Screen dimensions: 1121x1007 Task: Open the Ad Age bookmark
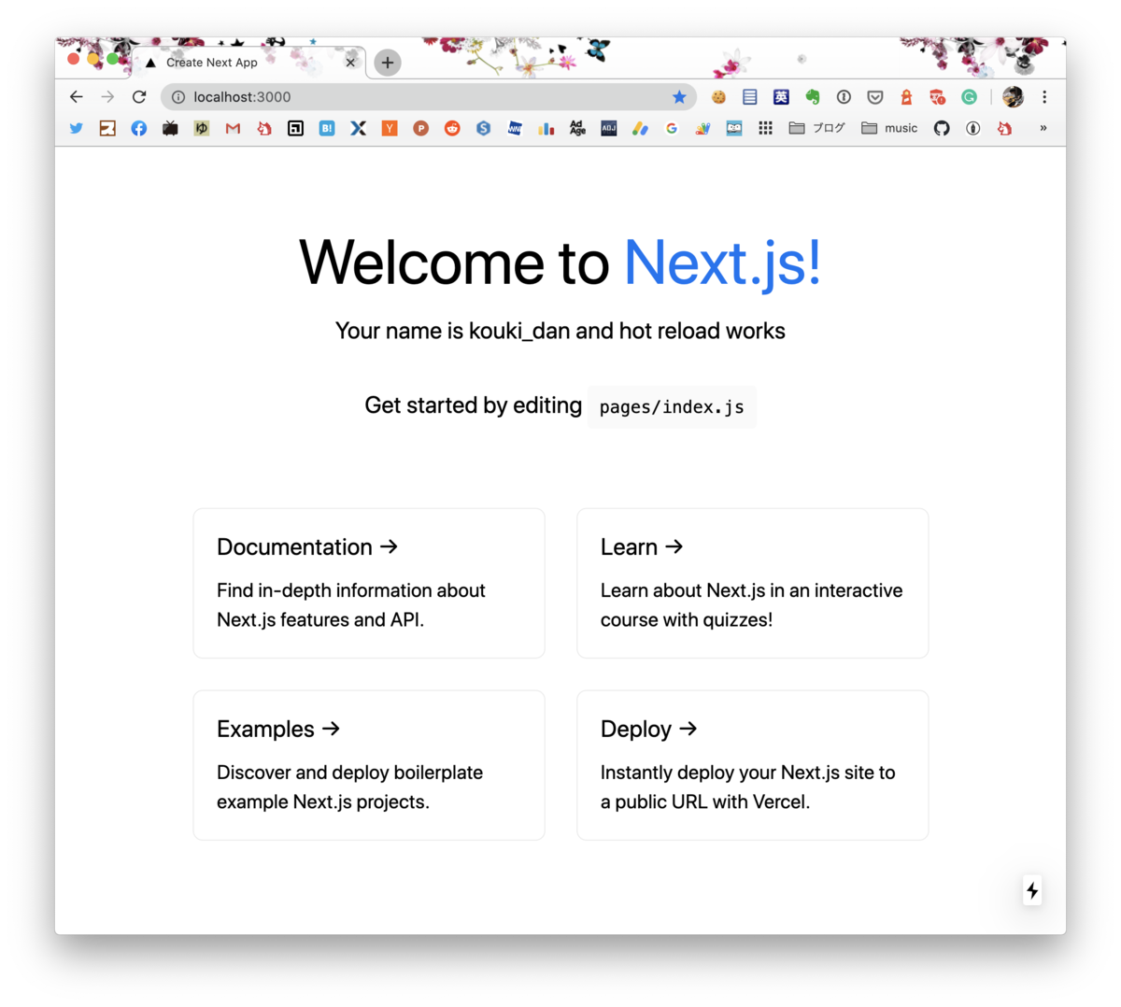coord(577,128)
